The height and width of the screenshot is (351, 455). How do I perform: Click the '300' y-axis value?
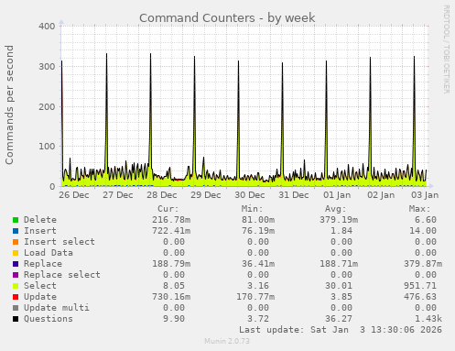point(47,67)
